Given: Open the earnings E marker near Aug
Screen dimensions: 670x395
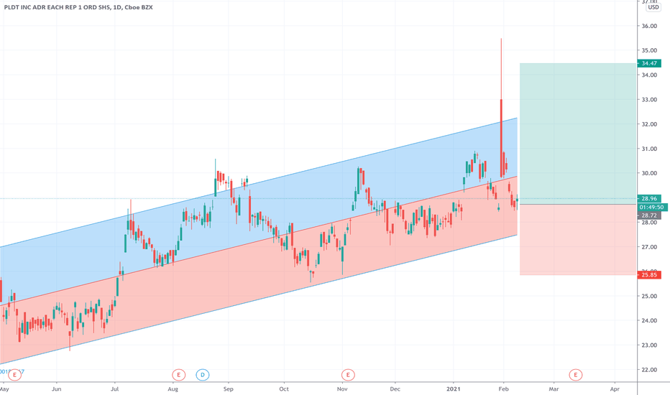Looking at the screenshot, I should pos(178,375).
